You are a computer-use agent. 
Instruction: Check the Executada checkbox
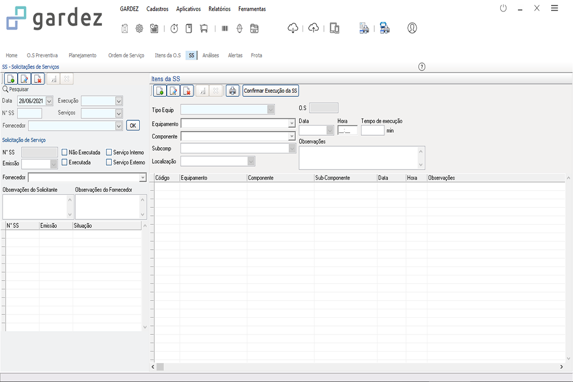click(x=64, y=162)
